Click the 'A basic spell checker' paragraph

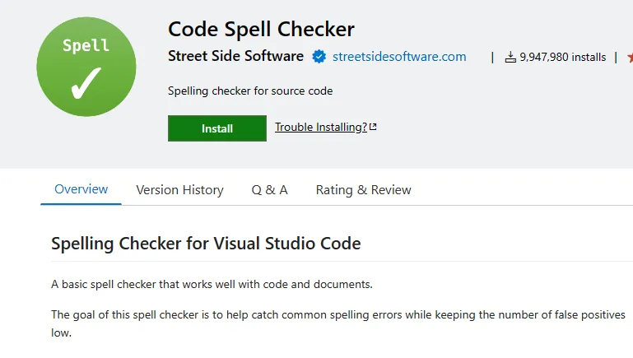212,285
